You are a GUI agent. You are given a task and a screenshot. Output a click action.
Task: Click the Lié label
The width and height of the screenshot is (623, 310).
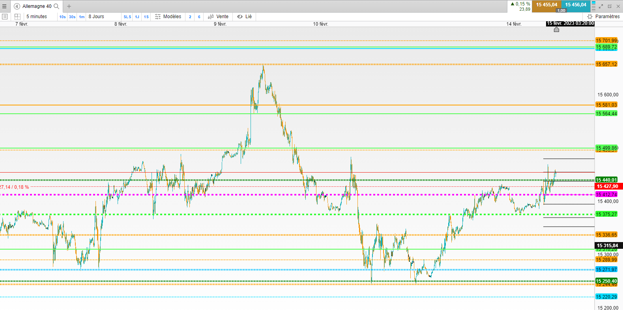[x=249, y=17]
